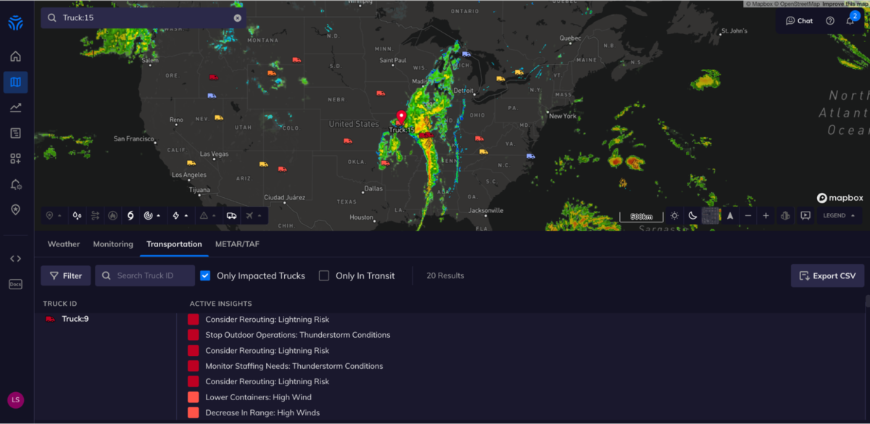Click the Export CSV button

[827, 275]
